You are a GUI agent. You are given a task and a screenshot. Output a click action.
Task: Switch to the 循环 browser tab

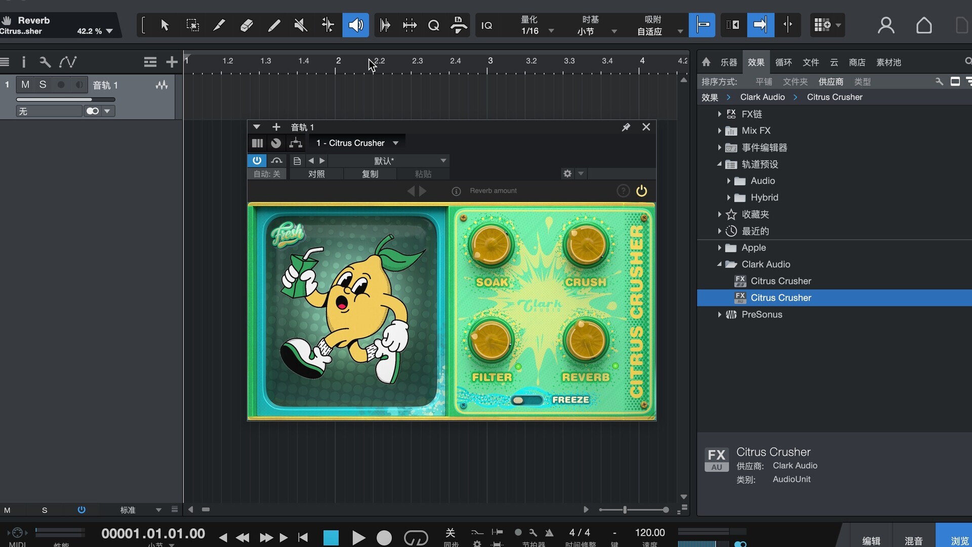pos(784,62)
